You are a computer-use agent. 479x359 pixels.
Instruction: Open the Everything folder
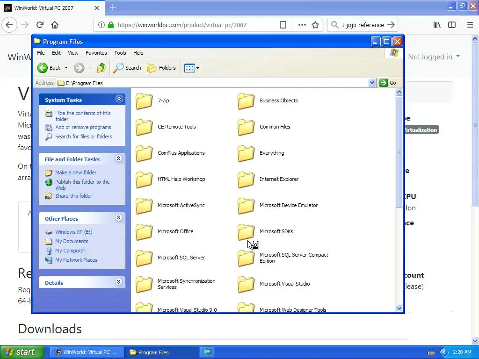pos(261,153)
